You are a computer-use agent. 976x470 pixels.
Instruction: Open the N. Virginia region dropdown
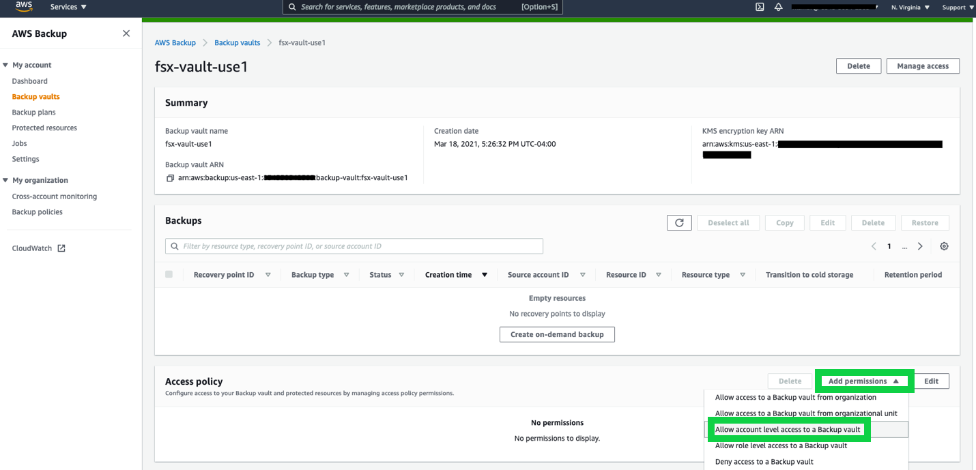[906, 8]
